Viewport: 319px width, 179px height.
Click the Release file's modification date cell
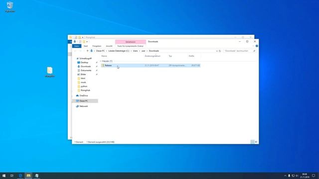pos(152,66)
